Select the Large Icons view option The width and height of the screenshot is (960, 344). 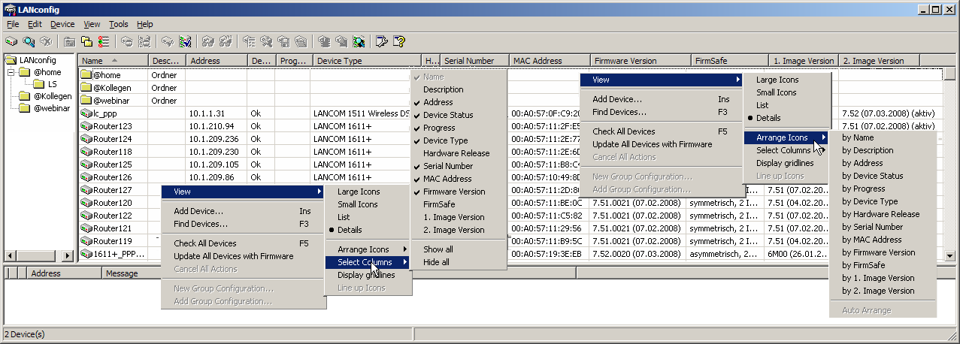[x=359, y=192]
